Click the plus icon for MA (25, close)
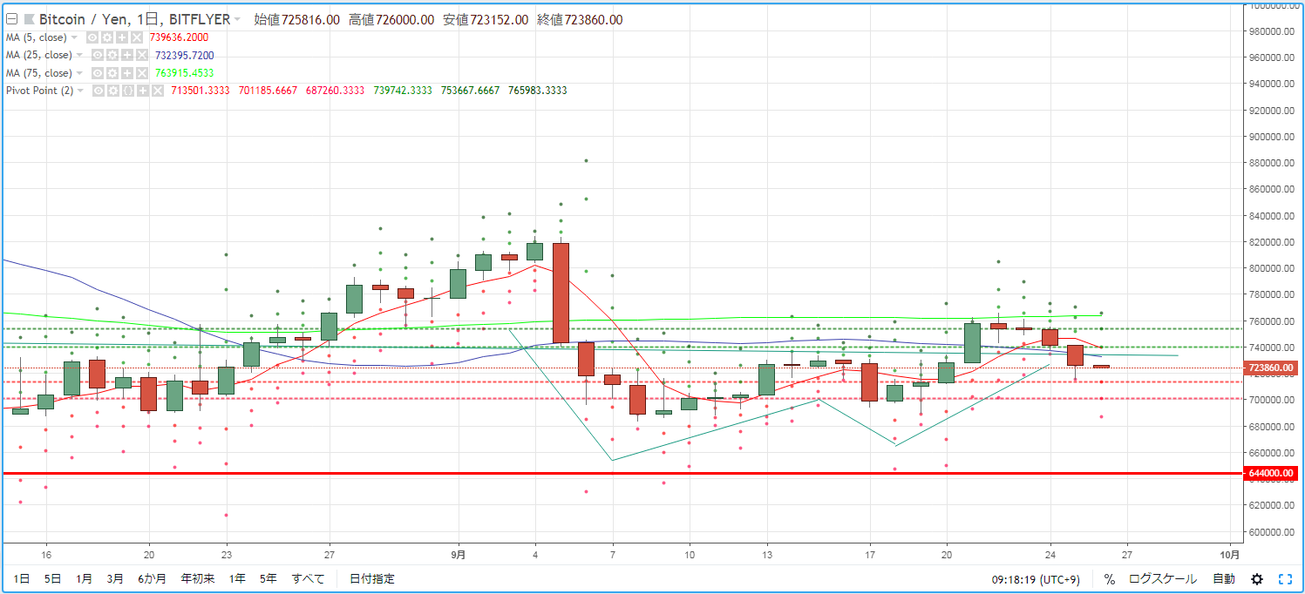This screenshot has width=1305, height=594. [126, 56]
